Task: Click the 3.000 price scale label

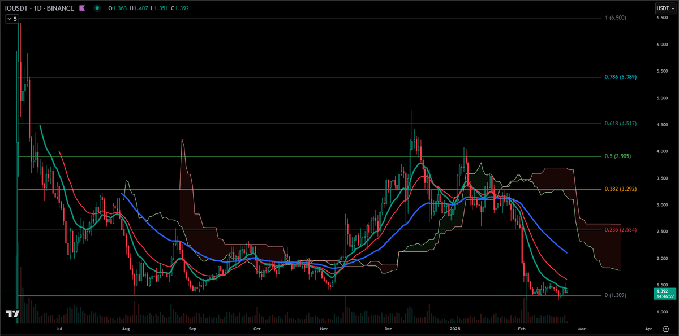Action: (x=661, y=205)
